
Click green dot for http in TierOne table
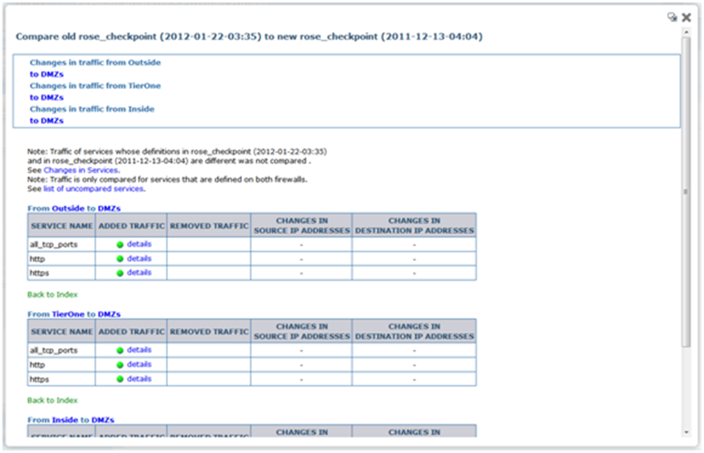(x=120, y=365)
